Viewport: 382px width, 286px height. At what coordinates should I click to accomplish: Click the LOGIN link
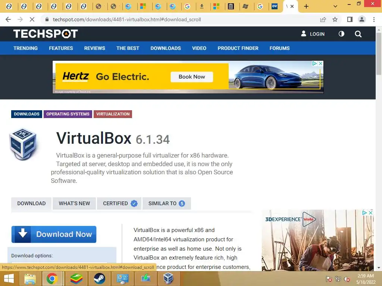coord(313,34)
